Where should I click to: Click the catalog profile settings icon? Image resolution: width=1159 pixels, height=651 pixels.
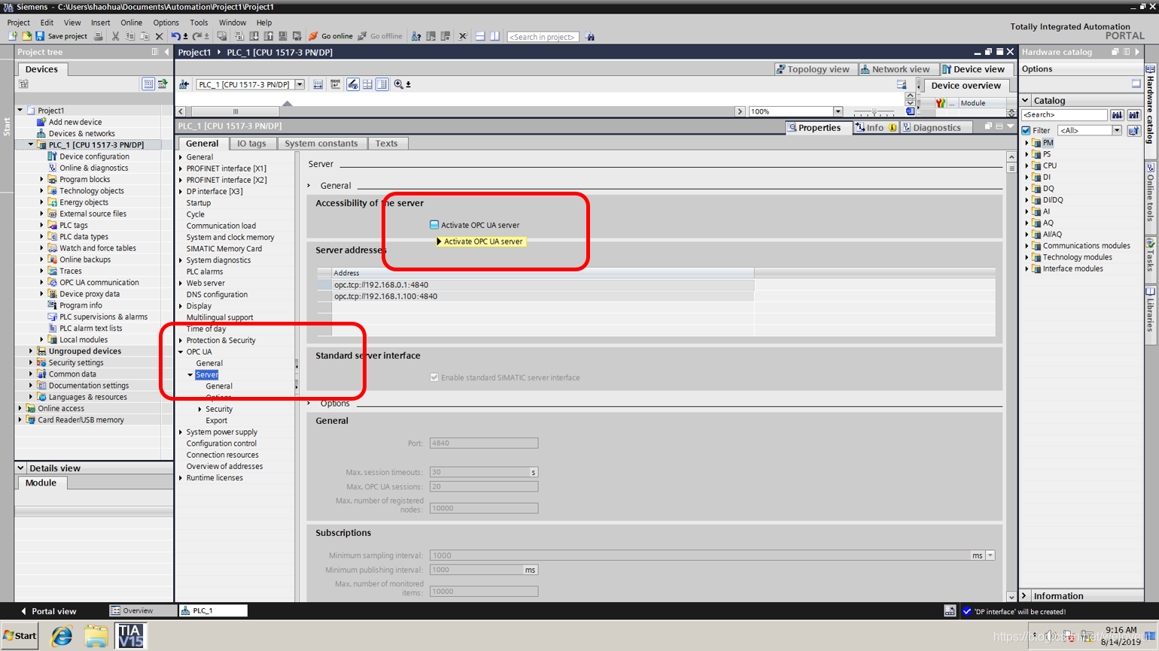click(1134, 131)
